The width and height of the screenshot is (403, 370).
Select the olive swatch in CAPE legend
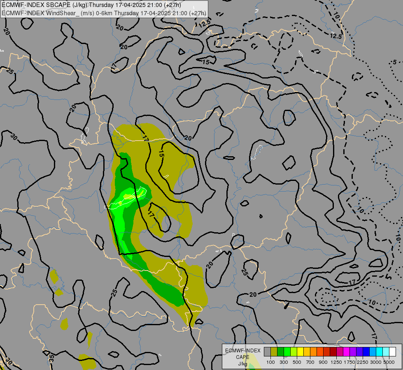click(274, 352)
